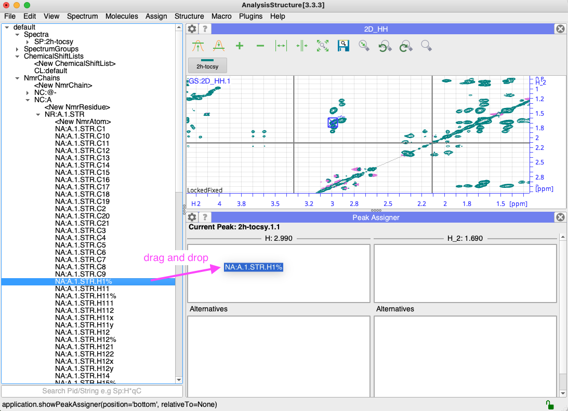This screenshot has height=411, width=568.
Task: Decrease strip width with inward arrows icon
Action: [302, 46]
